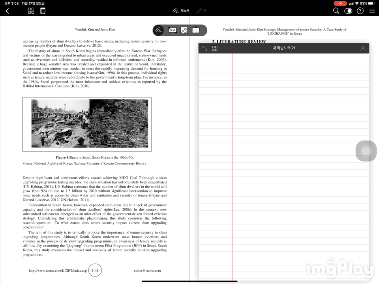Viewport: 379px width, 284px height.
Task: Click the Figure 1 caption text
Action: [x=94, y=157]
